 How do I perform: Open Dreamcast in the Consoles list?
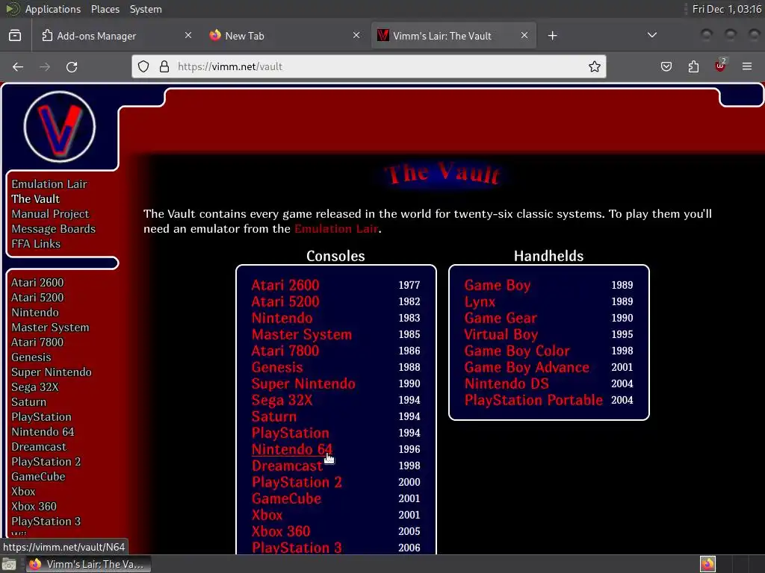(287, 466)
